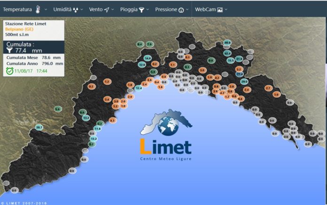
Task: Select the 40.8 rainfall station marker
Action: click(x=227, y=43)
